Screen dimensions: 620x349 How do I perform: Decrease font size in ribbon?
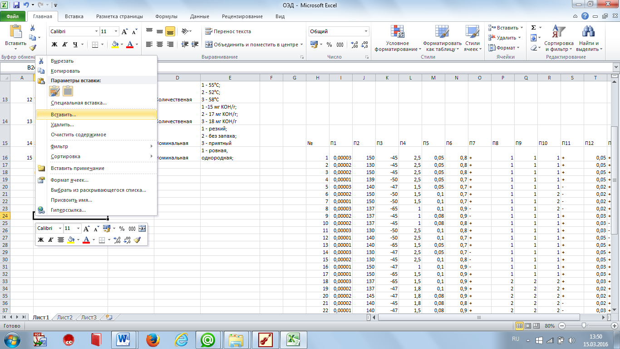[134, 32]
